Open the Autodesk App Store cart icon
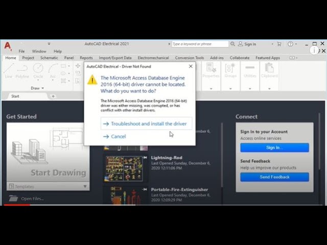The image size is (327, 245). tap(279, 44)
